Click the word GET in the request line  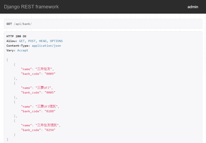coord(9,24)
